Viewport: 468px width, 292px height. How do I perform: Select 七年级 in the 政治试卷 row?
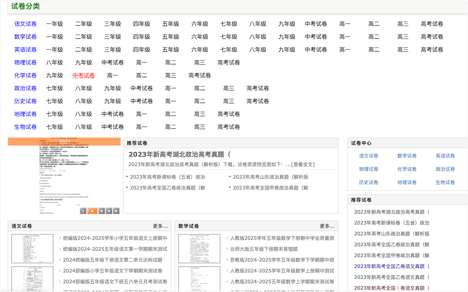click(55, 88)
